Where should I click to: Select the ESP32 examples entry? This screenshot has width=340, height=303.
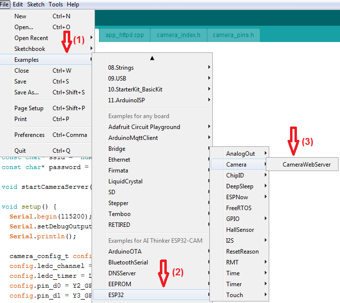151,295
